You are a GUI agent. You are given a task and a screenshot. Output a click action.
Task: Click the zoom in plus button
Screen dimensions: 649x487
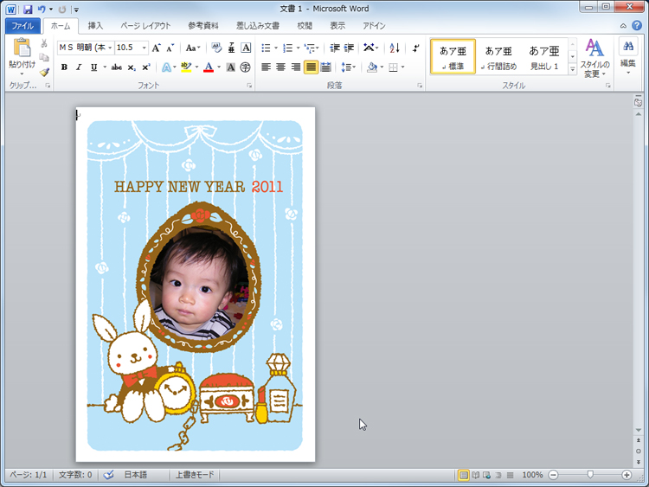click(x=627, y=475)
